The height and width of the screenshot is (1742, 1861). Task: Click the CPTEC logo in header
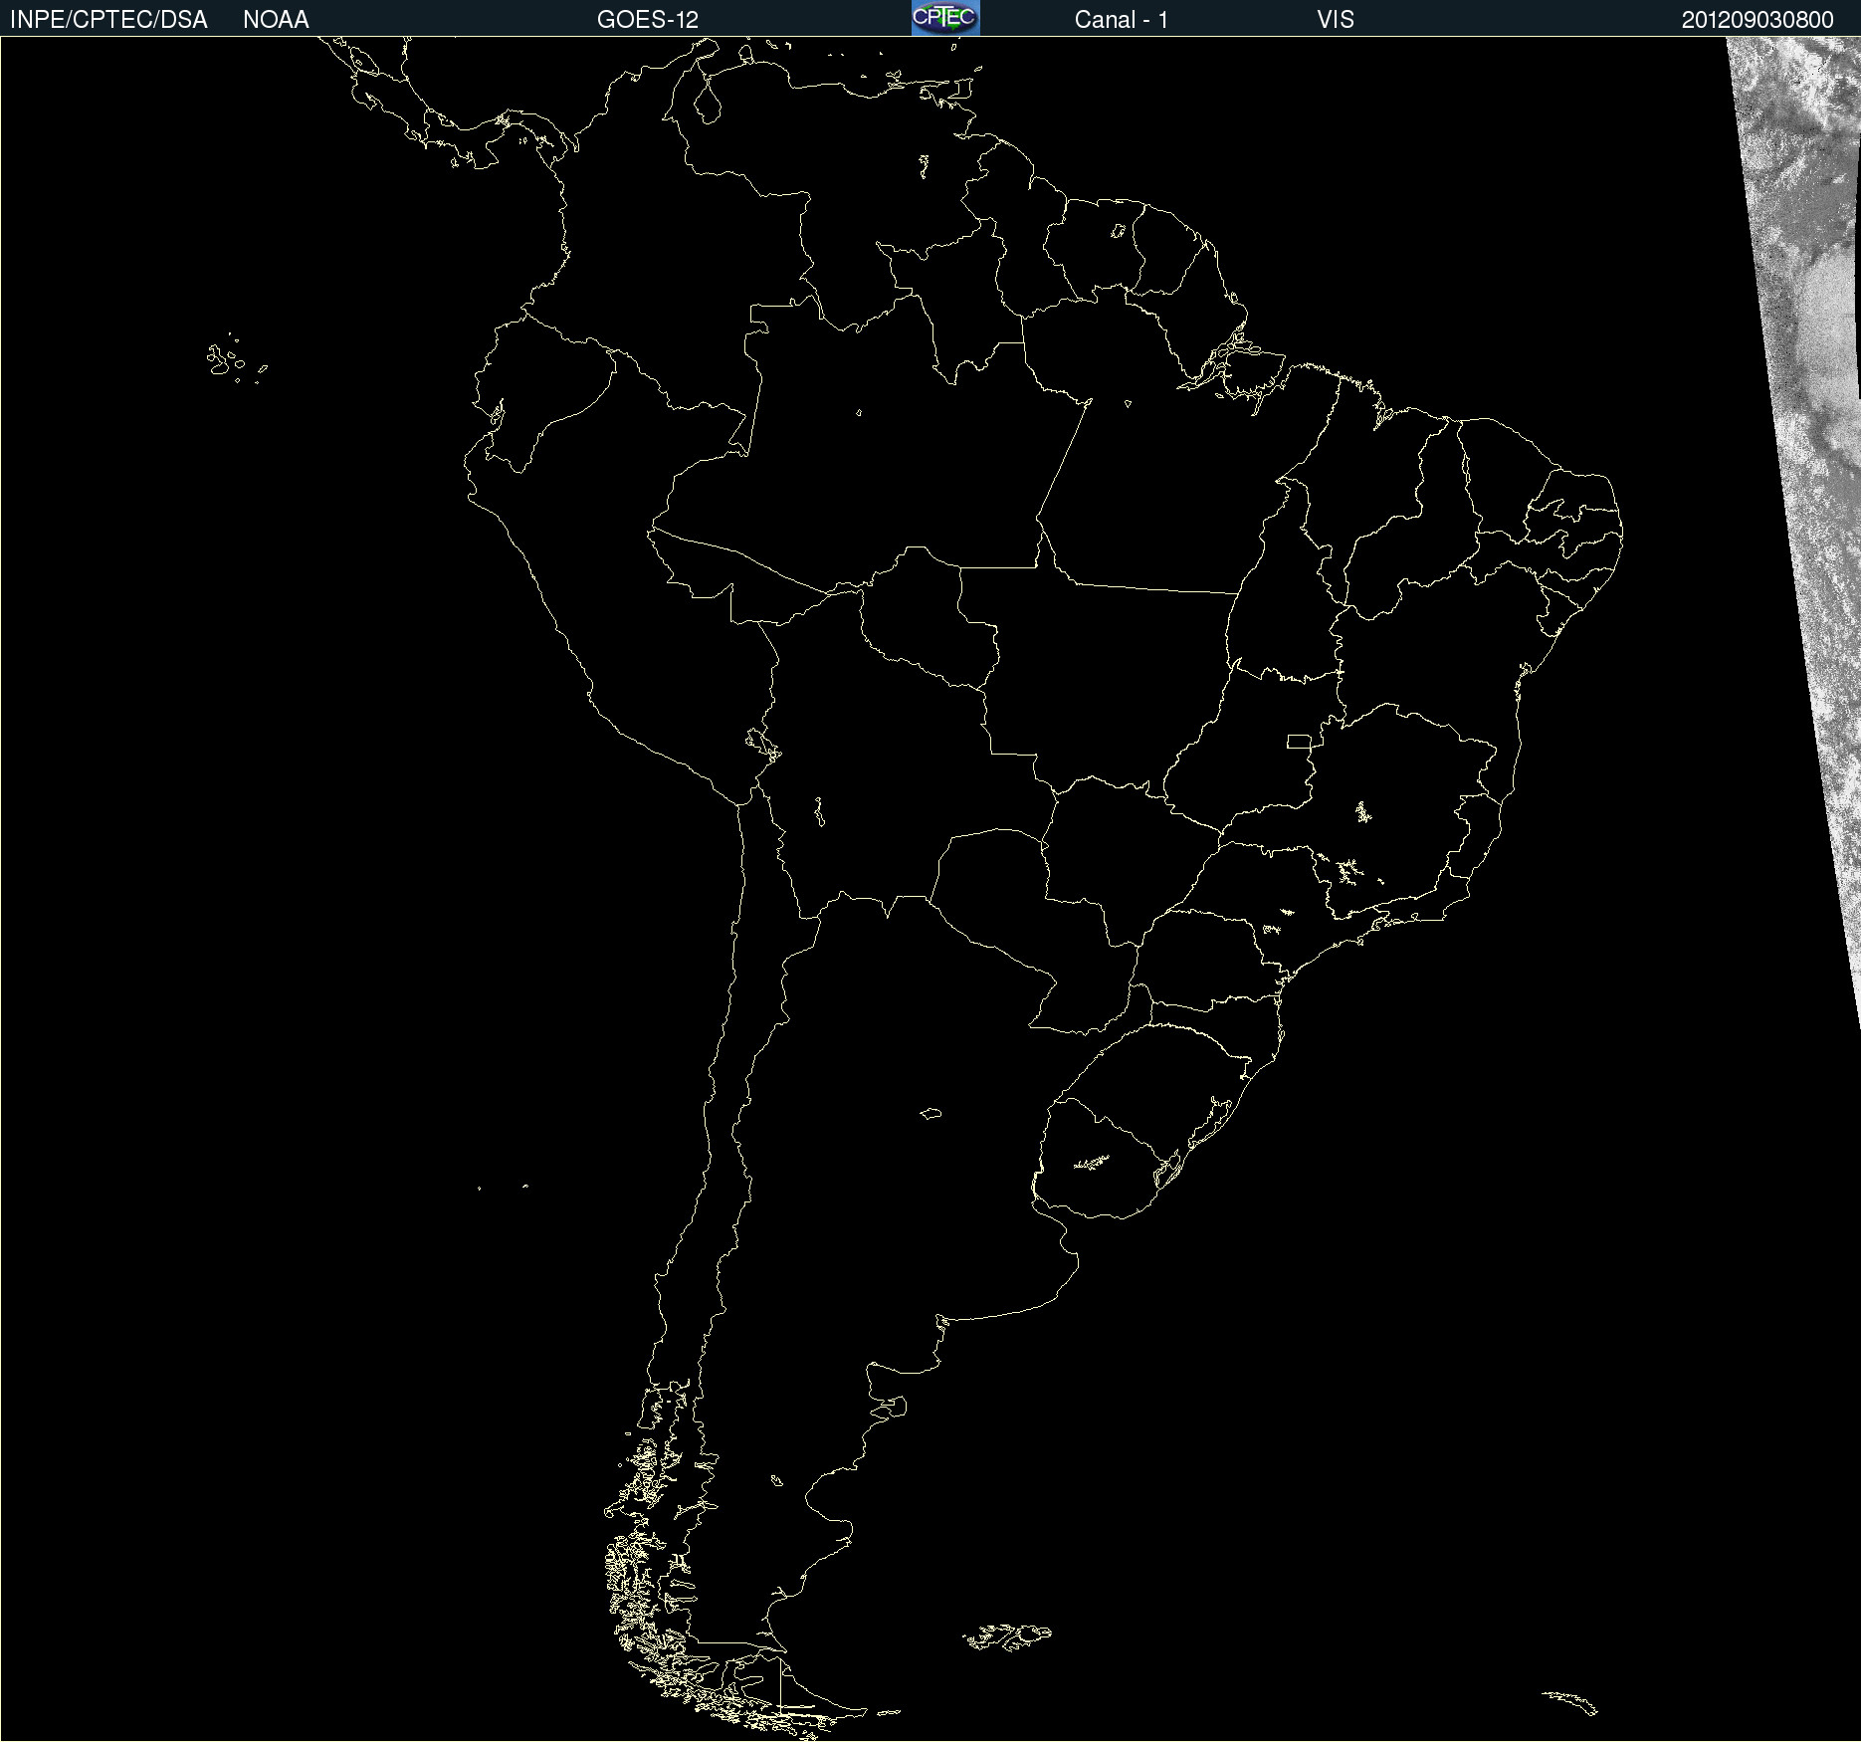[945, 18]
